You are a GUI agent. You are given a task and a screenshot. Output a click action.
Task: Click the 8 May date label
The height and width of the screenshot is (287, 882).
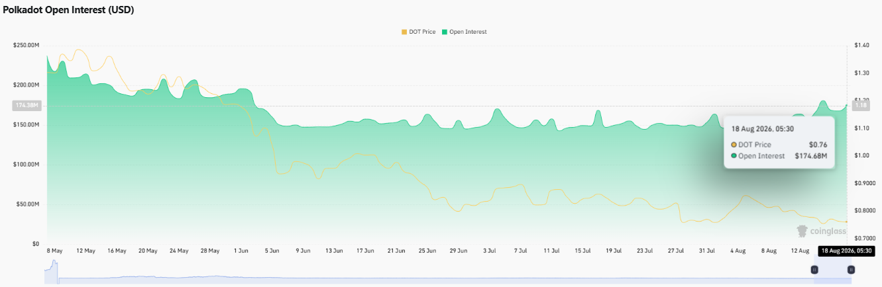[x=54, y=251]
